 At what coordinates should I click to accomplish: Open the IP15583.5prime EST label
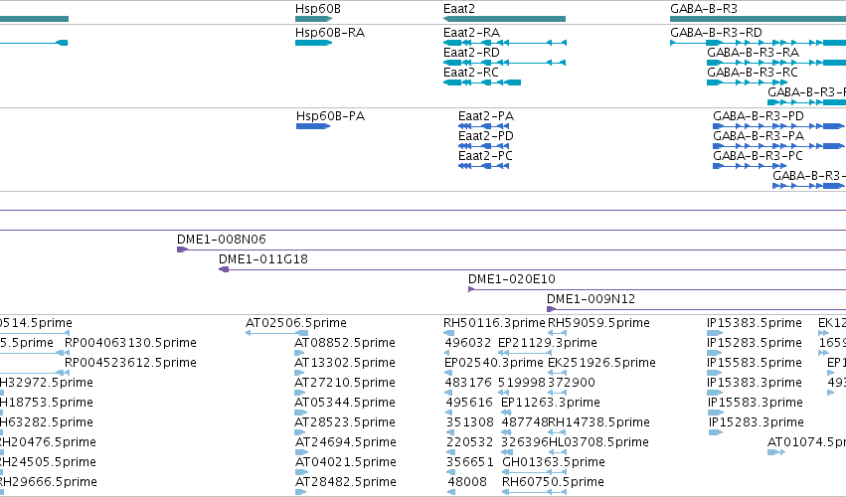click(755, 363)
